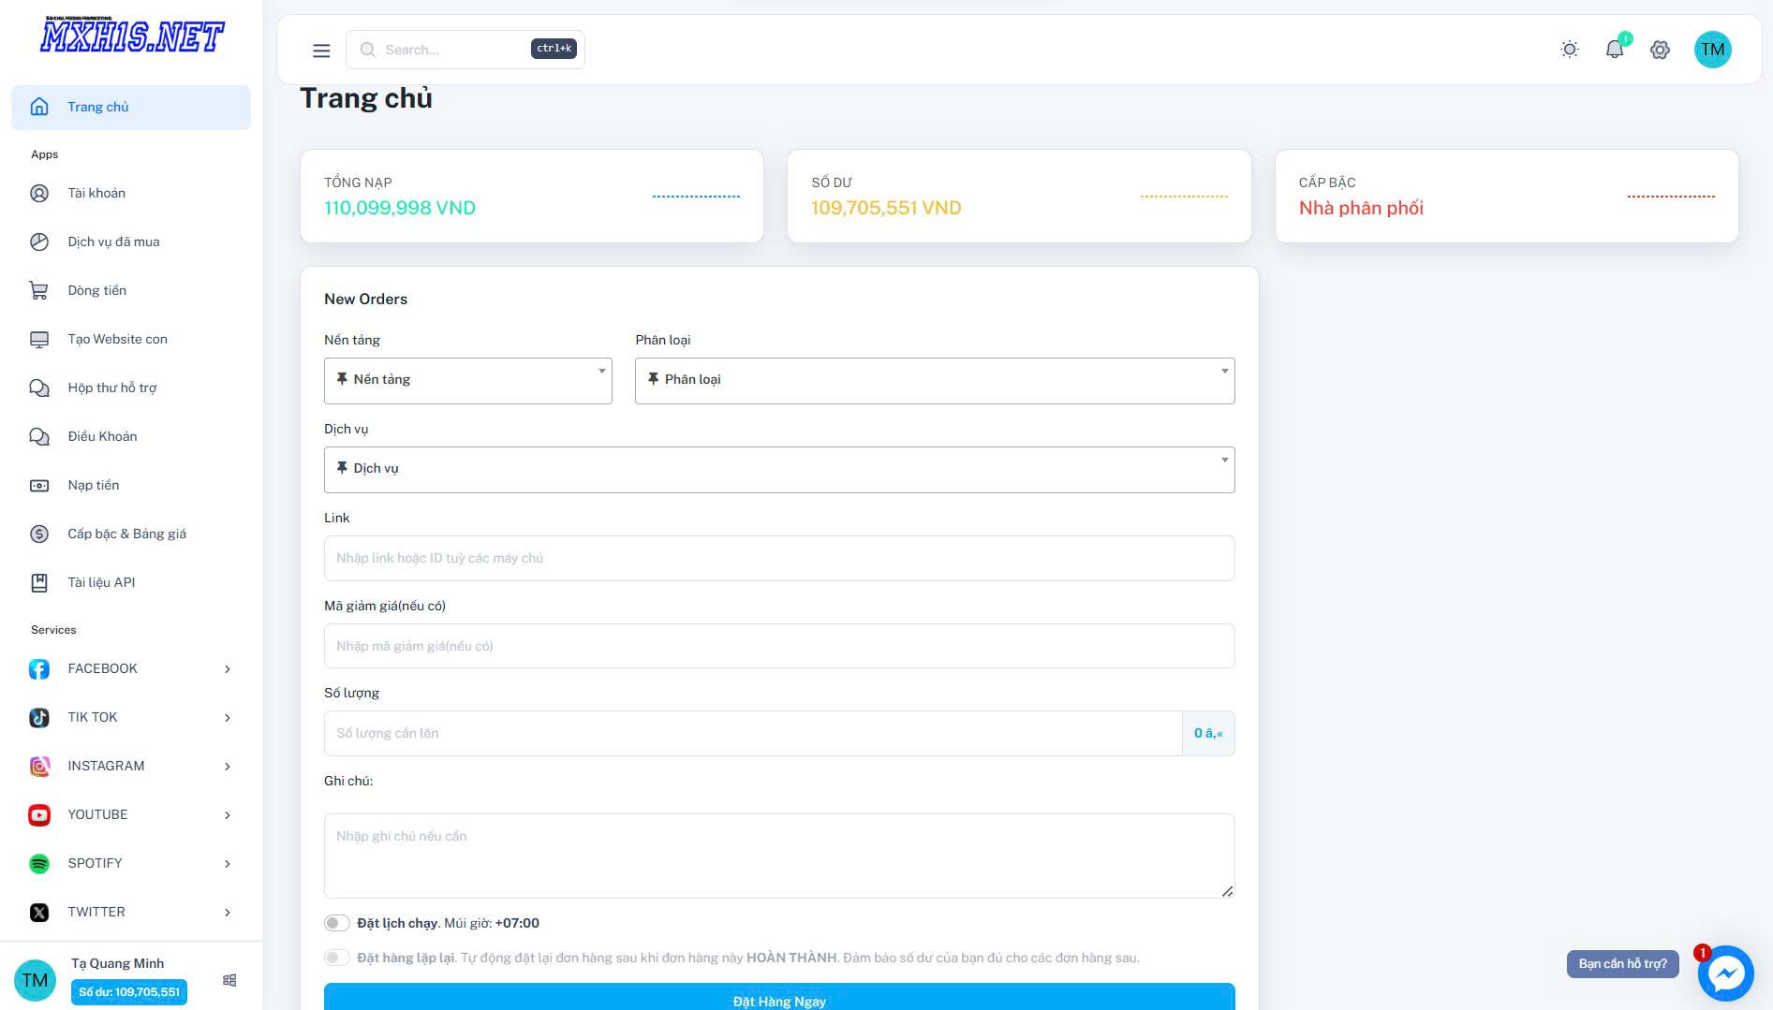Click the Tài liệu API bookmark icon
The width and height of the screenshot is (1773, 1010).
tap(39, 582)
